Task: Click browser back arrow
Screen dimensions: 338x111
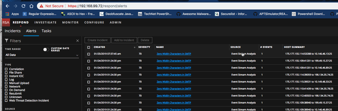Action: tap(7, 6)
